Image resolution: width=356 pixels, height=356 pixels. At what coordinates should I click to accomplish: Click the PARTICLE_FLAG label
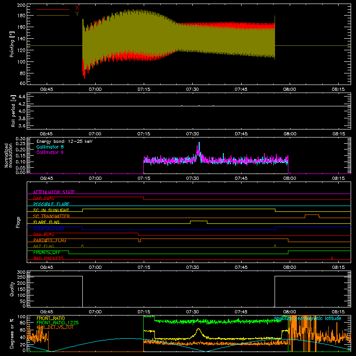point(50,240)
